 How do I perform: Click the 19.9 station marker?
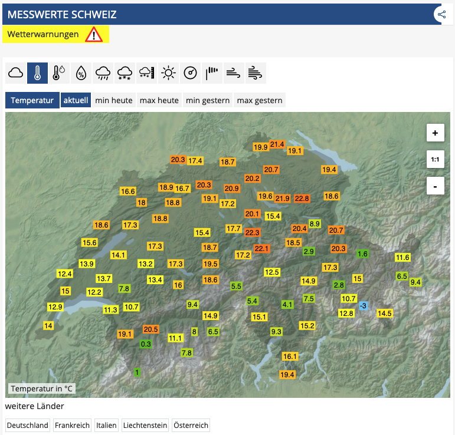click(261, 147)
